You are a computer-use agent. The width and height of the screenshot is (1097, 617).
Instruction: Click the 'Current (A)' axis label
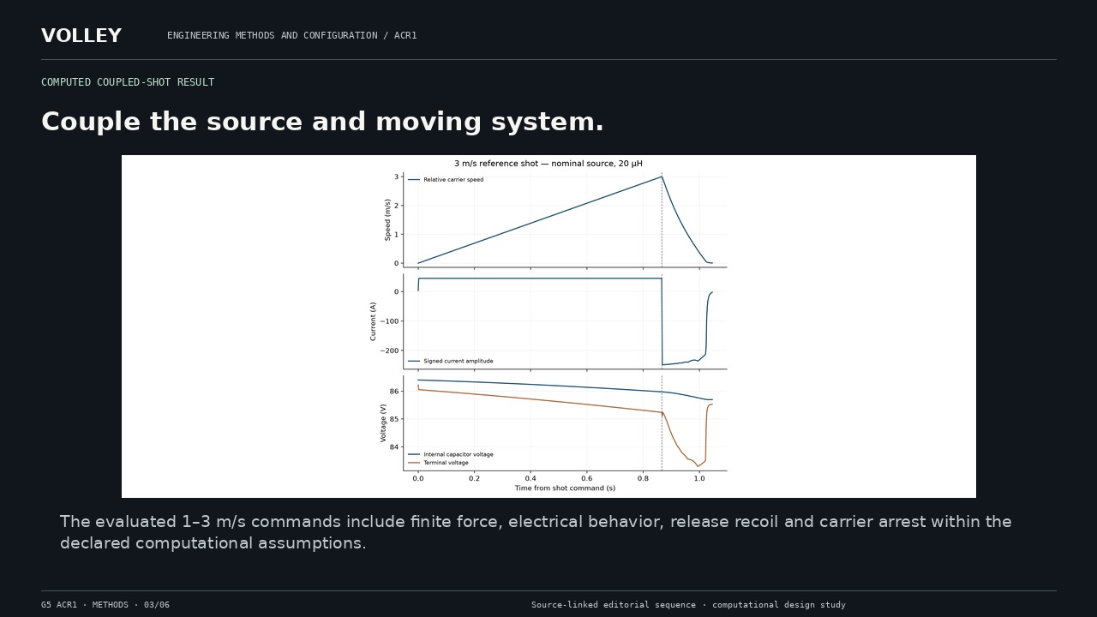(x=373, y=321)
